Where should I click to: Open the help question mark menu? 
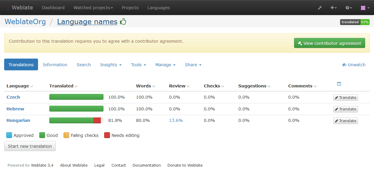pos(349,8)
